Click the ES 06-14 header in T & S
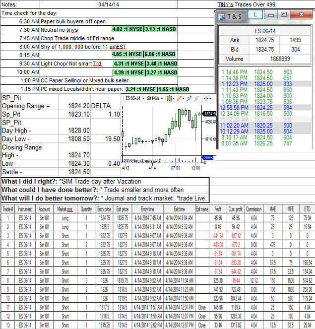The width and height of the screenshot is (315, 329). [265, 31]
